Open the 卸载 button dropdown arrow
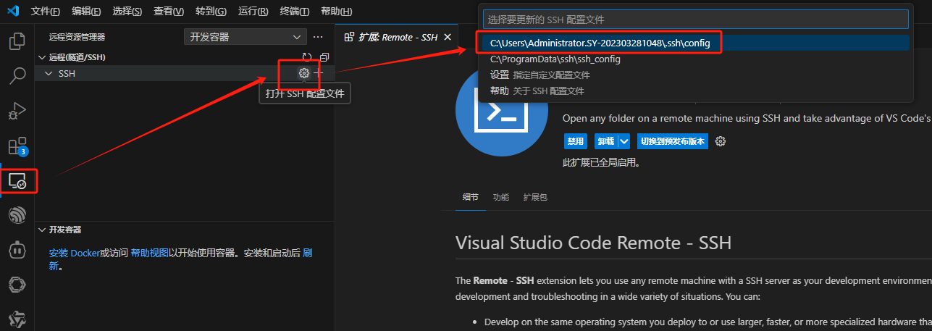 624,141
